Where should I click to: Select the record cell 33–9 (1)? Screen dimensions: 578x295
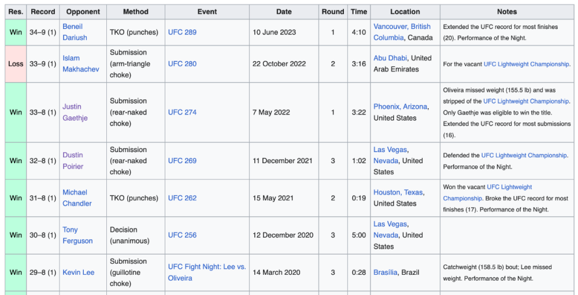[x=43, y=64]
